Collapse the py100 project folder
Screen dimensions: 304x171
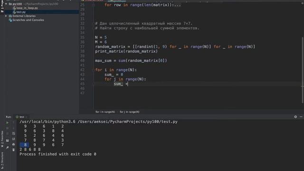[x=6, y=4]
